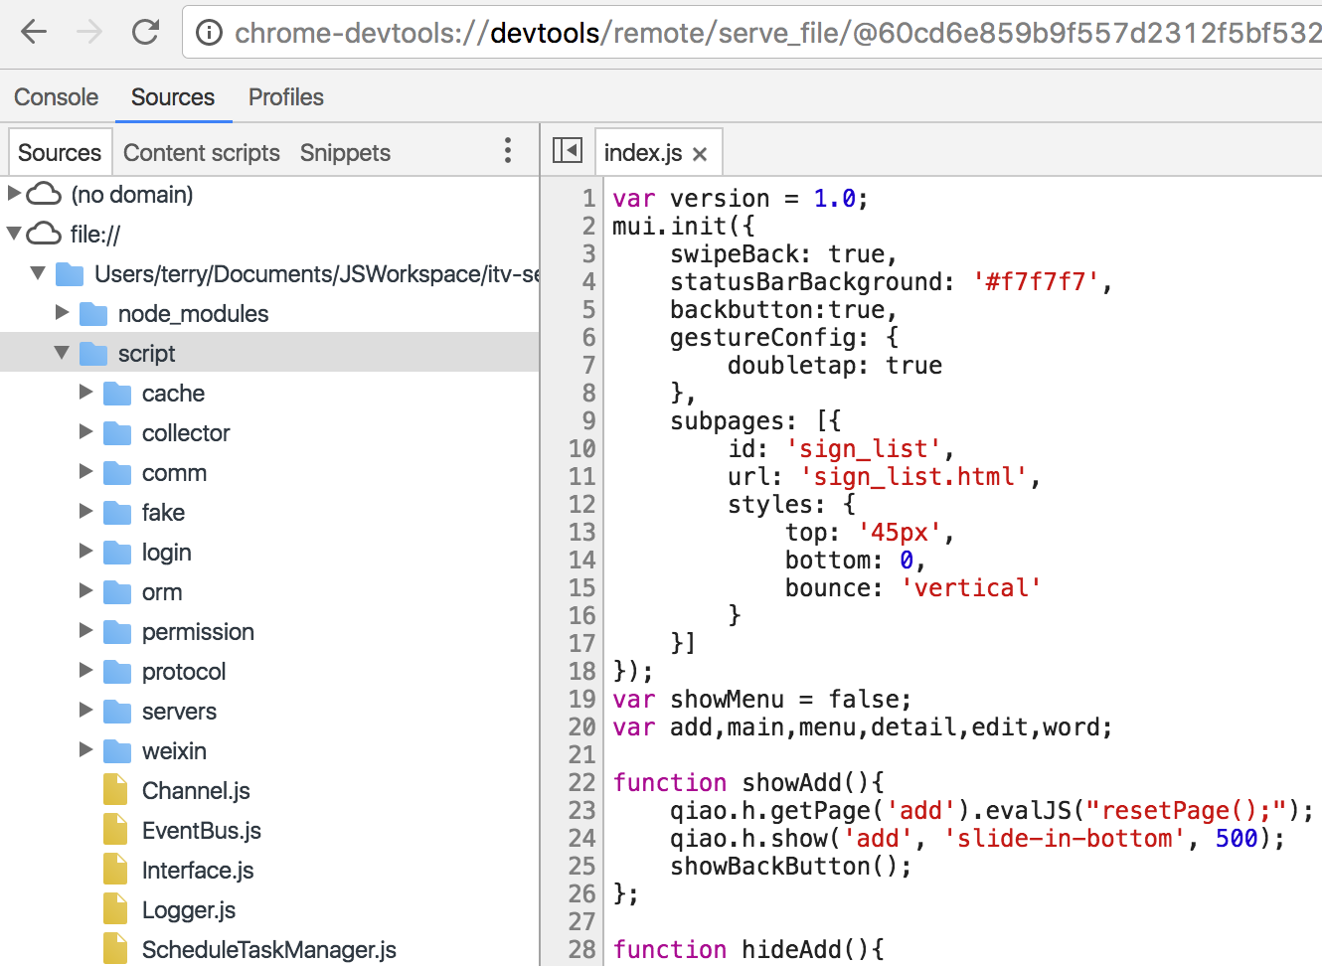Expand the permission folder
Screen dimensions: 1322x966
point(85,630)
